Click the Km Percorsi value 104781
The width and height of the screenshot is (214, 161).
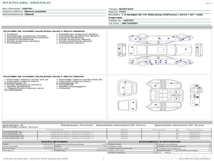tap(27, 9)
